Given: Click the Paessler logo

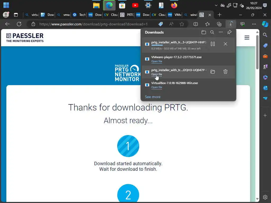Looking at the screenshot, I should (25, 38).
